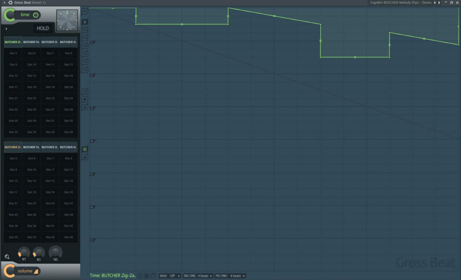Switch to time envelope with small clock toggle
This screenshot has height=280, width=461.
tap(85, 149)
